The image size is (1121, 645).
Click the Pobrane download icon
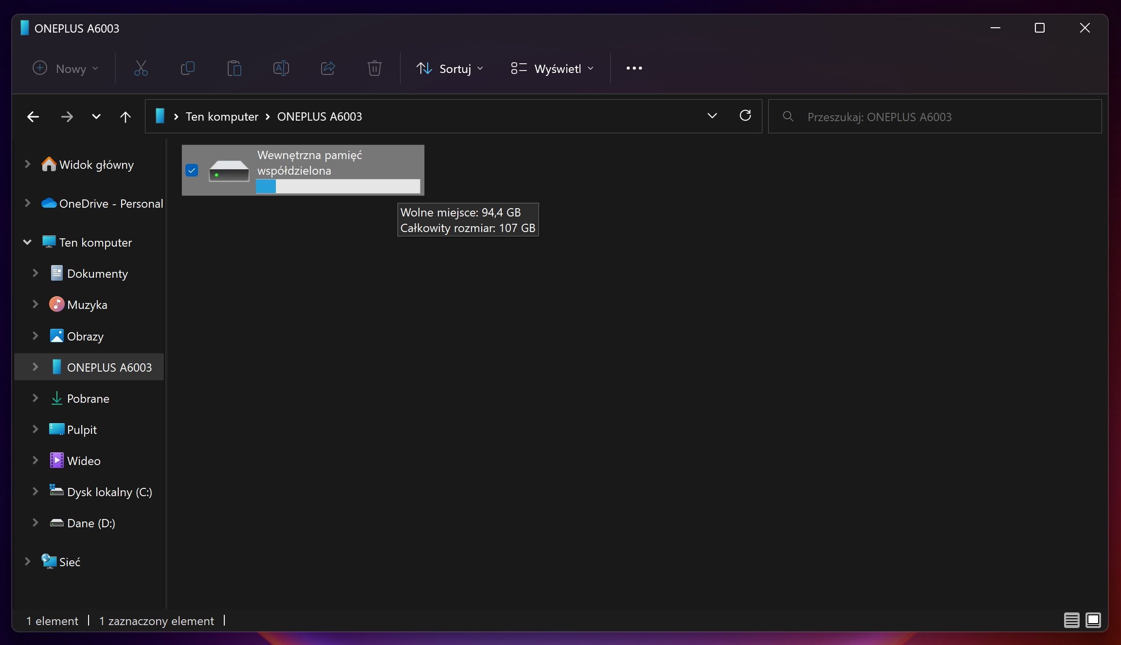tap(56, 398)
